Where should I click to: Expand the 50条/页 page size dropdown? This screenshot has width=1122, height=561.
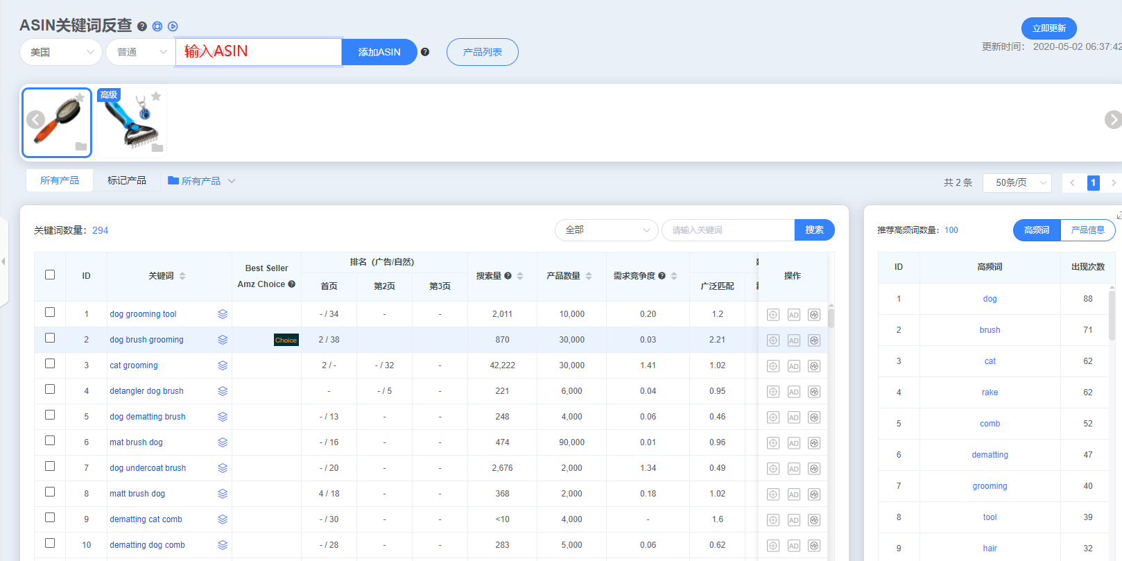click(1017, 183)
